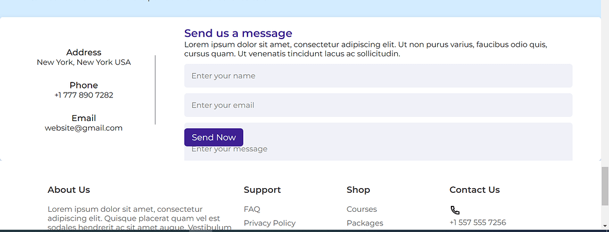Image resolution: width=609 pixels, height=232 pixels.
Task: Open the Packages link
Action: [x=365, y=223]
